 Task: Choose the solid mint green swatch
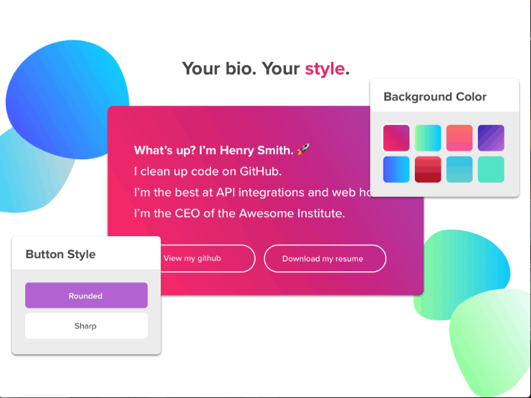click(491, 169)
